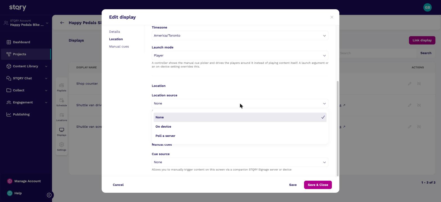This screenshot has height=202, width=441.
Task: Collapse the left sidebar with the arrow icon
Action: pyautogui.click(x=49, y=195)
